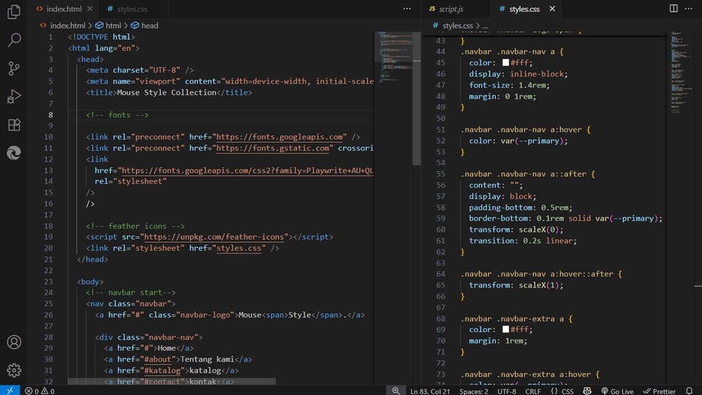Click the Mouse Style Collection title text

(167, 93)
